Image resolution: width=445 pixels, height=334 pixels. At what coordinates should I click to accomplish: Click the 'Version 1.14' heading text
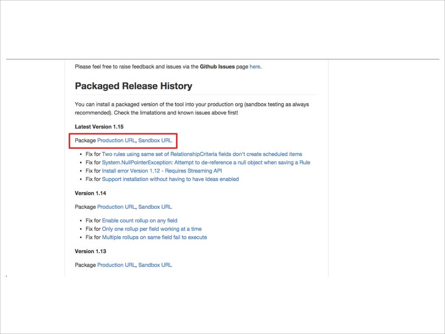point(90,193)
